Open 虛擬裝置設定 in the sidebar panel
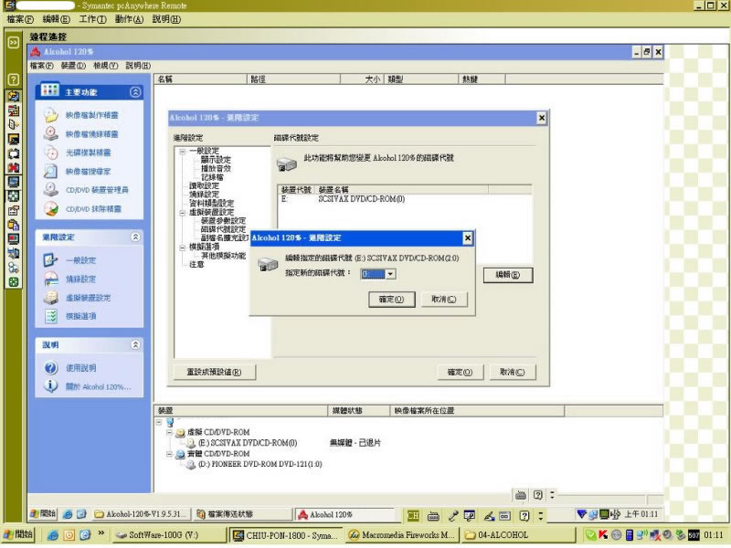The width and height of the screenshot is (731, 548). (x=88, y=298)
